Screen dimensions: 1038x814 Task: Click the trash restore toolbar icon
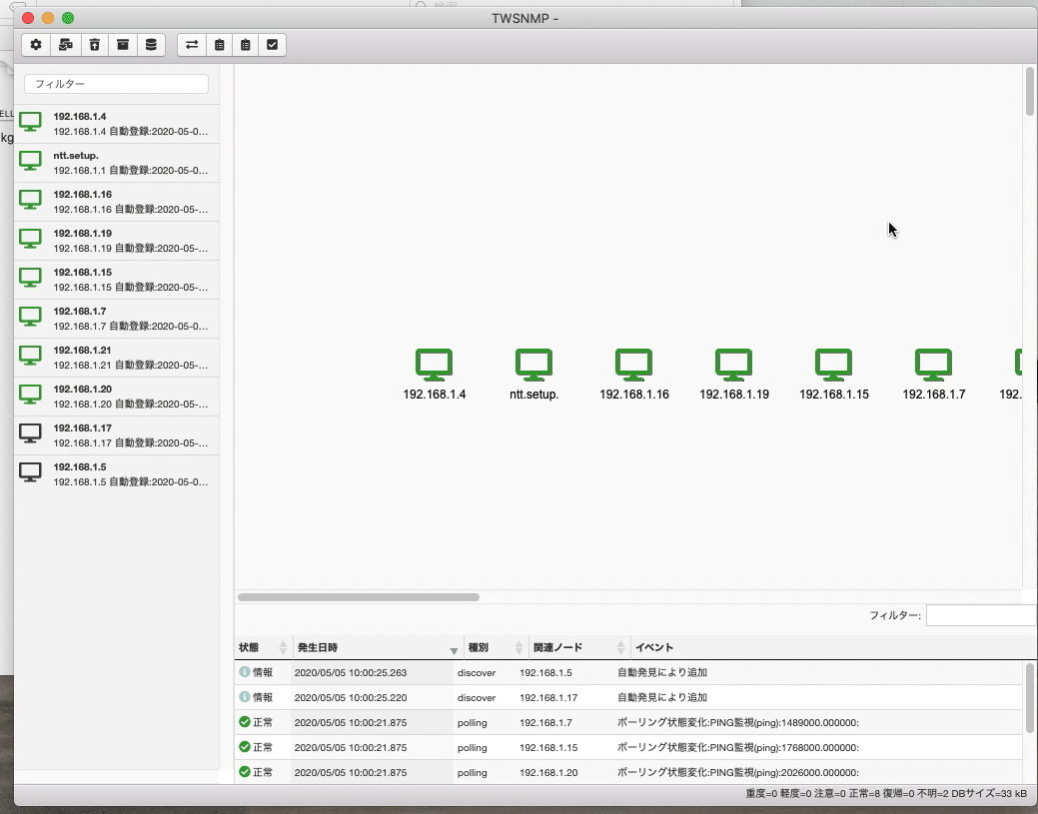click(x=95, y=45)
